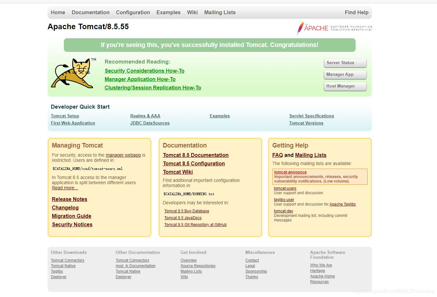
Task: Open Deployer under Other Documentation
Action: pyautogui.click(x=124, y=277)
